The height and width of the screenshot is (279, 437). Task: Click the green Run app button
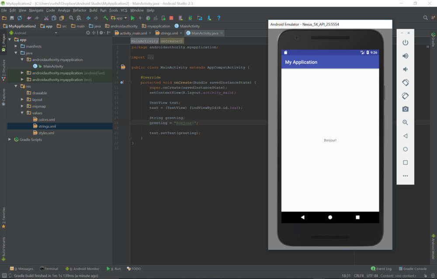click(133, 18)
